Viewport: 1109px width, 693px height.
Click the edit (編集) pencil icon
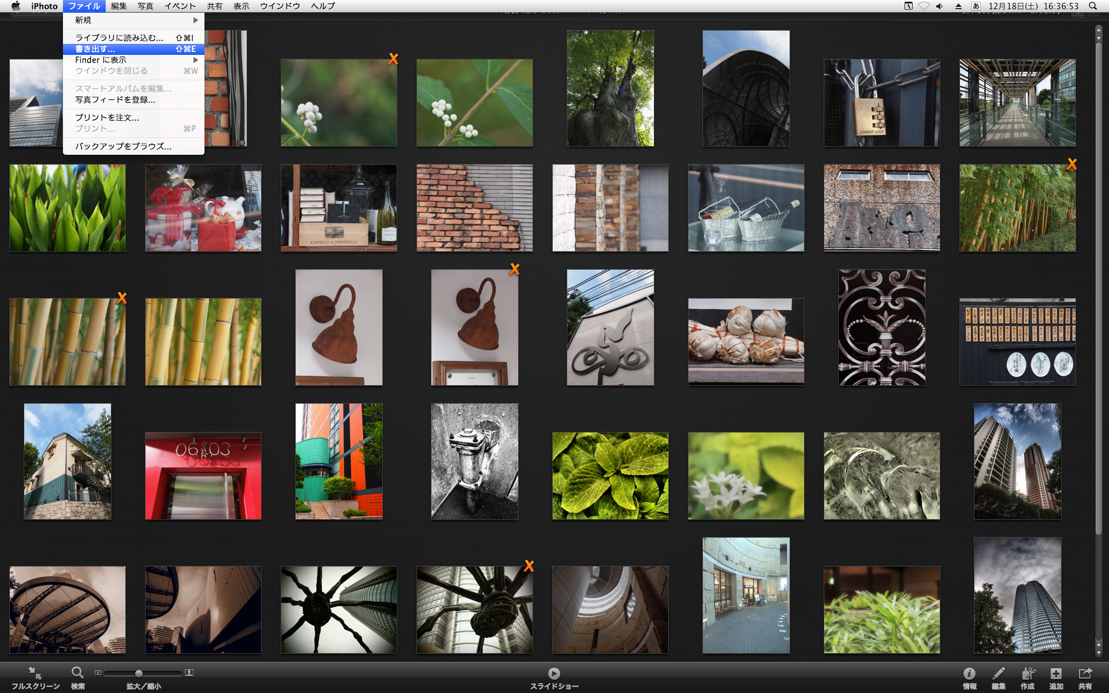point(998,673)
